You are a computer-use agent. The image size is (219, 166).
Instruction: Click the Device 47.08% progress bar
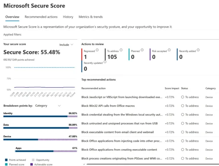pos(40,139)
